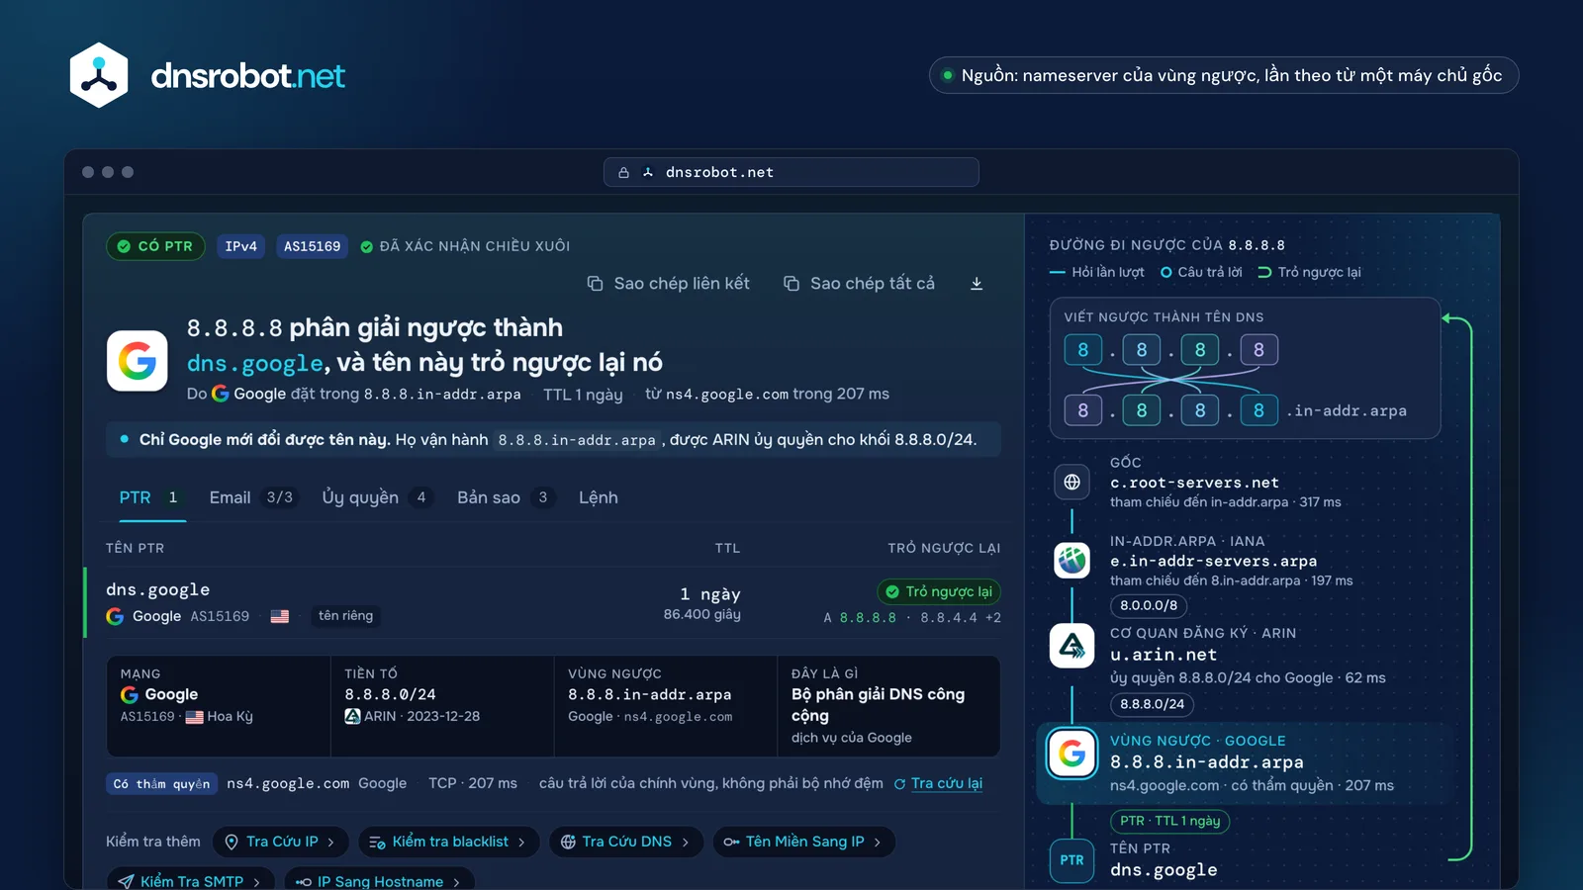This screenshot has height=890, width=1583.
Task: Click the paper plane icon in Kiểm Tra SMTP
Action: click(x=126, y=881)
